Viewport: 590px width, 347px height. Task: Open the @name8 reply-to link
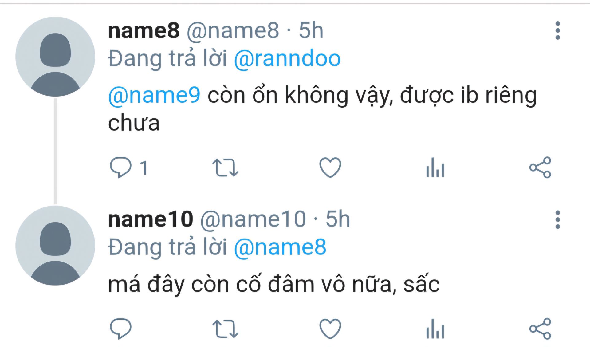pos(280,247)
